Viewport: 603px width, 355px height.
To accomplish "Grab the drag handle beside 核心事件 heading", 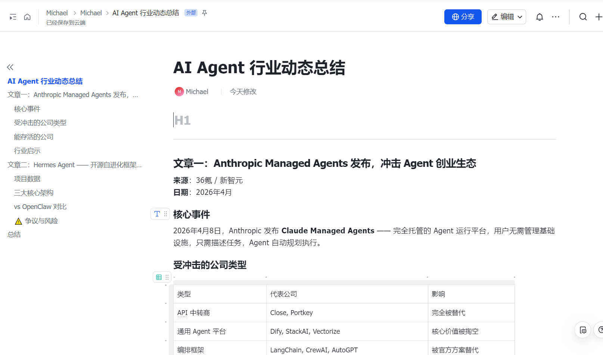I will tap(165, 214).
